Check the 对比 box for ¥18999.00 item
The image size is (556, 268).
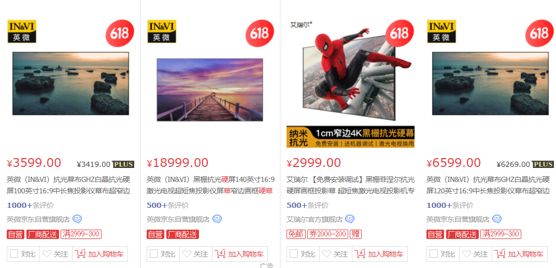(154, 253)
